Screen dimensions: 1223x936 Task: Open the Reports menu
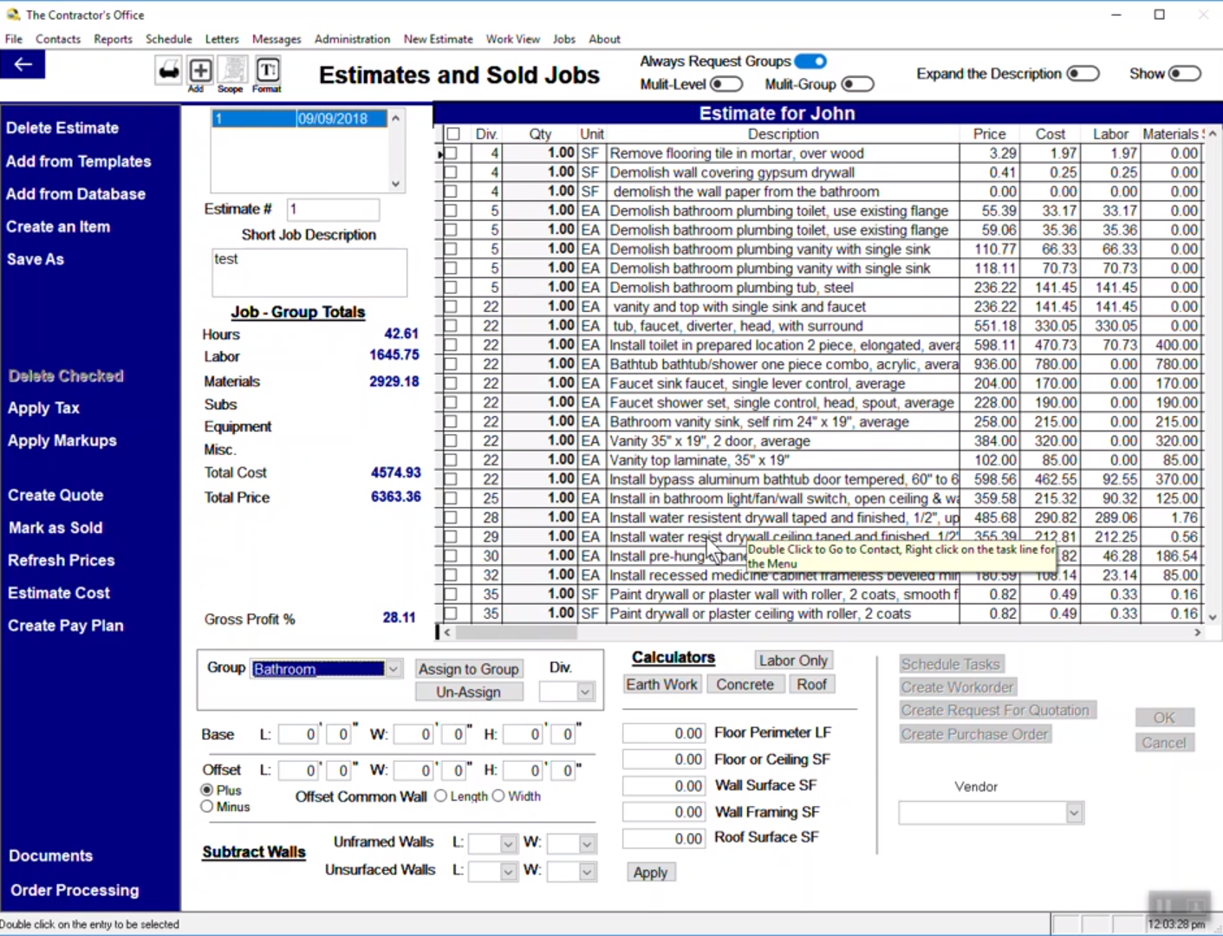click(x=113, y=39)
